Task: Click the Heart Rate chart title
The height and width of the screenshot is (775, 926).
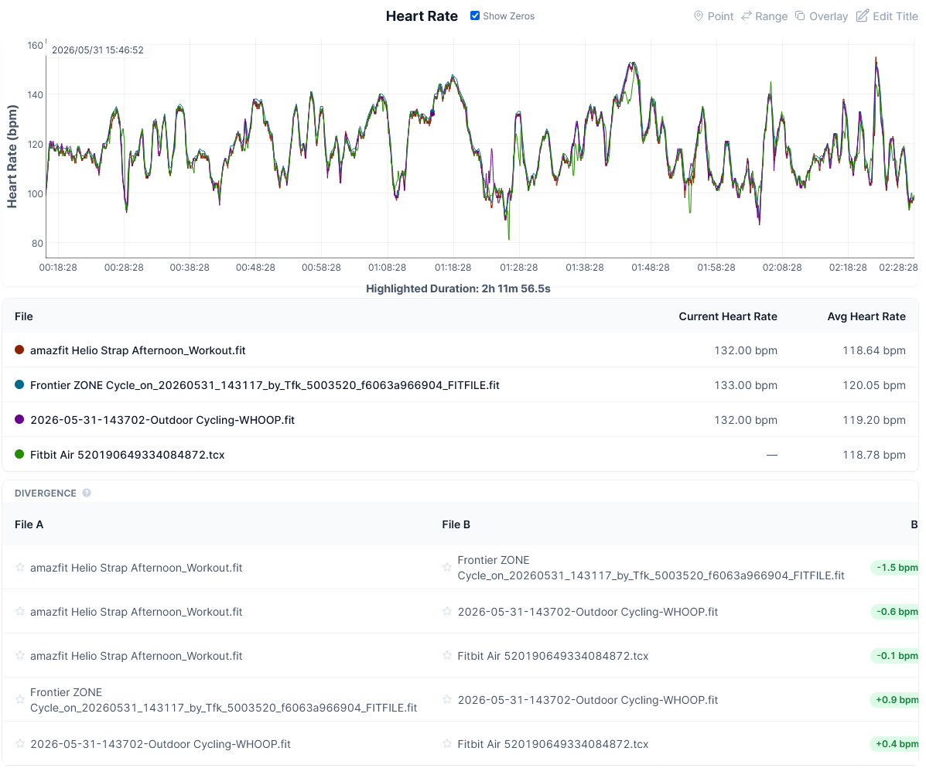Action: coord(422,16)
